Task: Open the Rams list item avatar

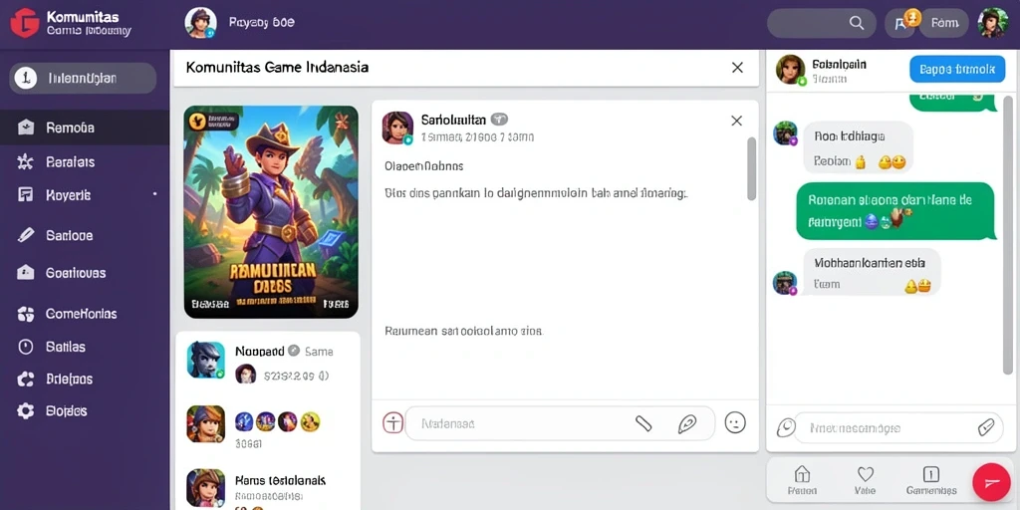Action: tap(205, 488)
